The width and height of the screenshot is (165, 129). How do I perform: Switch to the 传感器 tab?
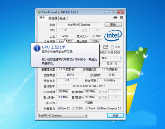tap(53, 18)
